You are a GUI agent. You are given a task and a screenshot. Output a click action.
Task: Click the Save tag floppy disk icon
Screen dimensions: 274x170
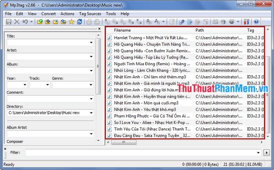tap(9, 22)
